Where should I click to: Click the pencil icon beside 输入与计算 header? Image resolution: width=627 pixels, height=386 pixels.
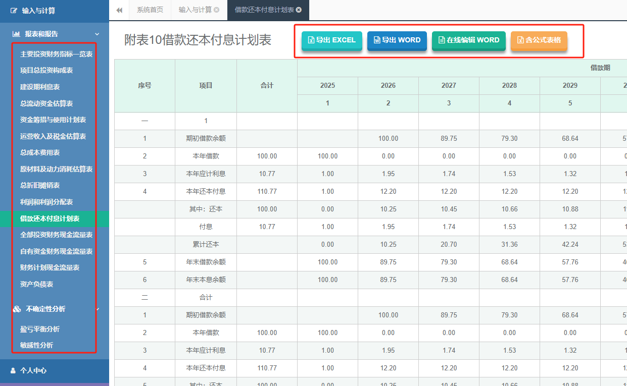pyautogui.click(x=14, y=10)
